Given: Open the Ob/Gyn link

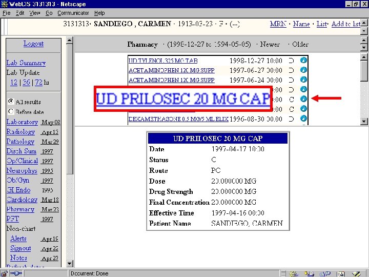Looking at the screenshot, I should [x=18, y=180].
